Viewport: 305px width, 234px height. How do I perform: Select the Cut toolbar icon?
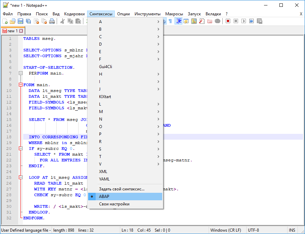point(62,21)
